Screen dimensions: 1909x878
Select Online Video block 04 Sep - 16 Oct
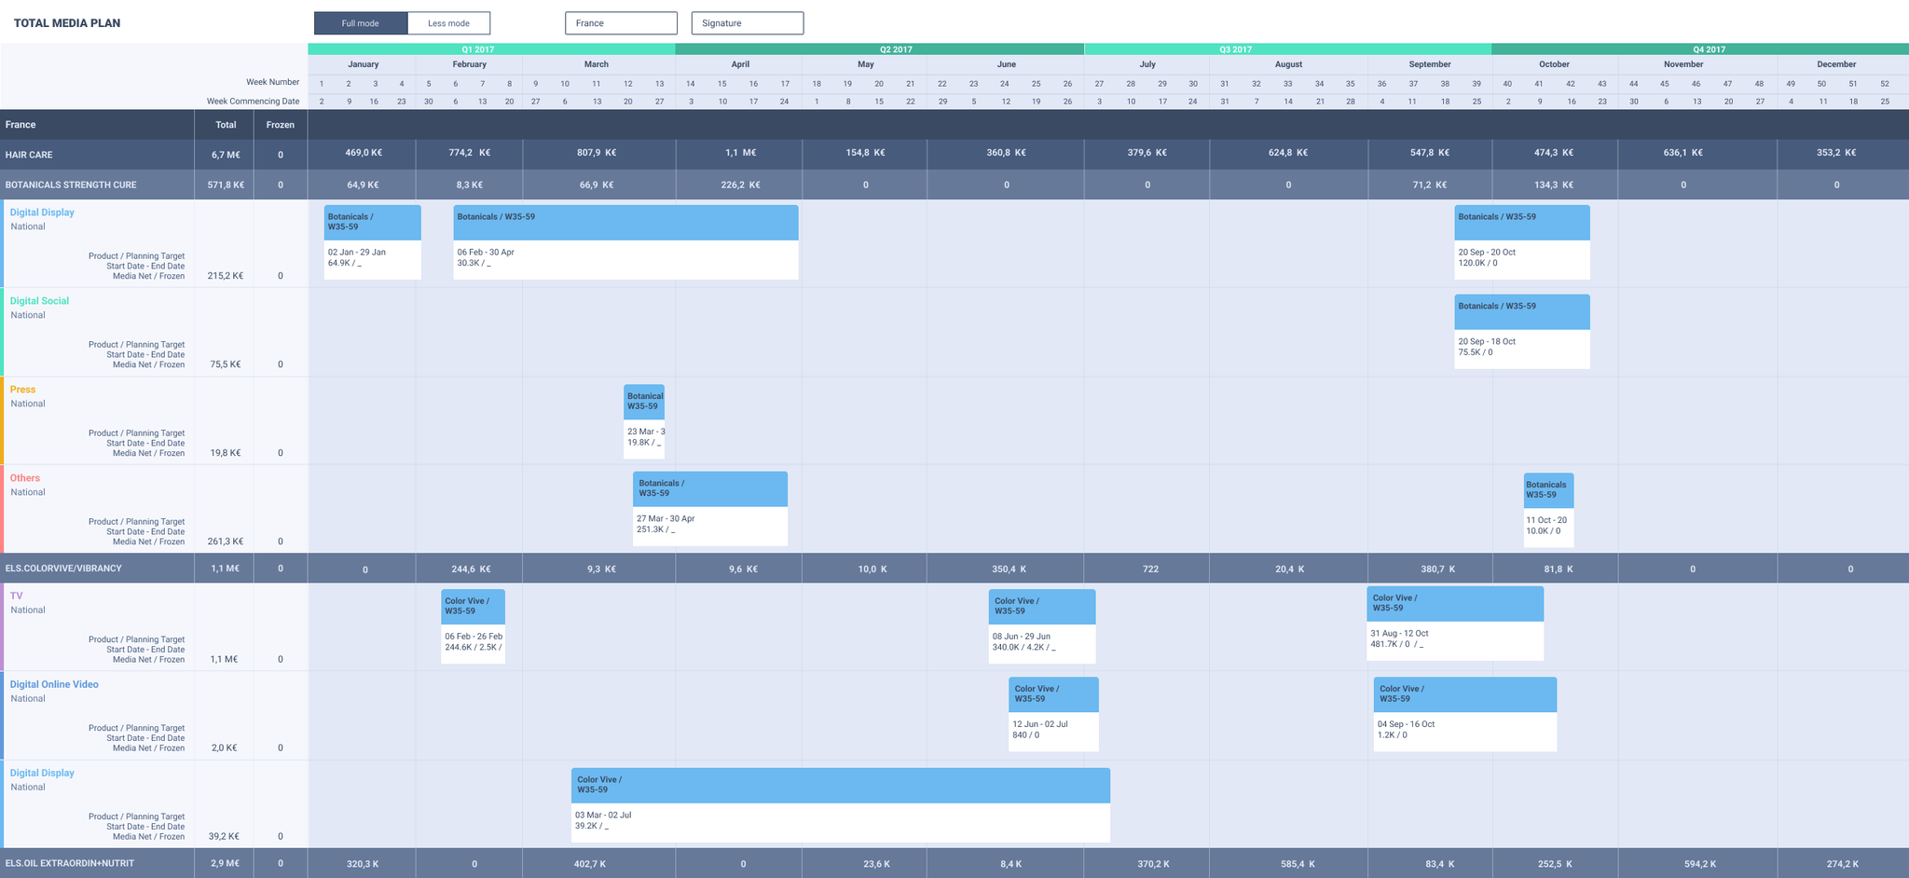point(1465,714)
